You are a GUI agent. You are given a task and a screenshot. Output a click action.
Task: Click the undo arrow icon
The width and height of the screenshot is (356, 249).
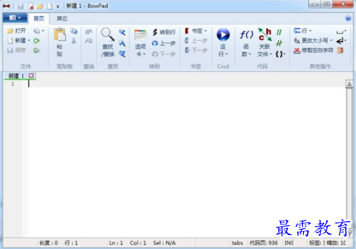pyautogui.click(x=89, y=31)
